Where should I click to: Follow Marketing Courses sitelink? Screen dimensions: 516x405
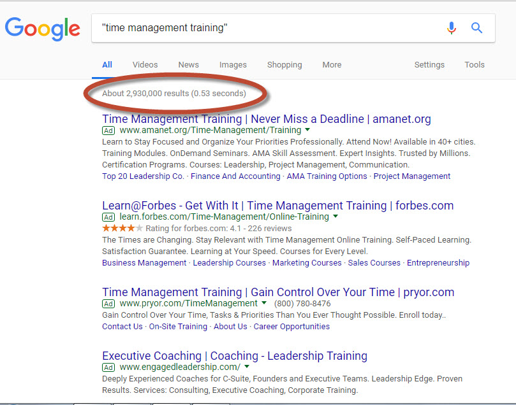307,263
